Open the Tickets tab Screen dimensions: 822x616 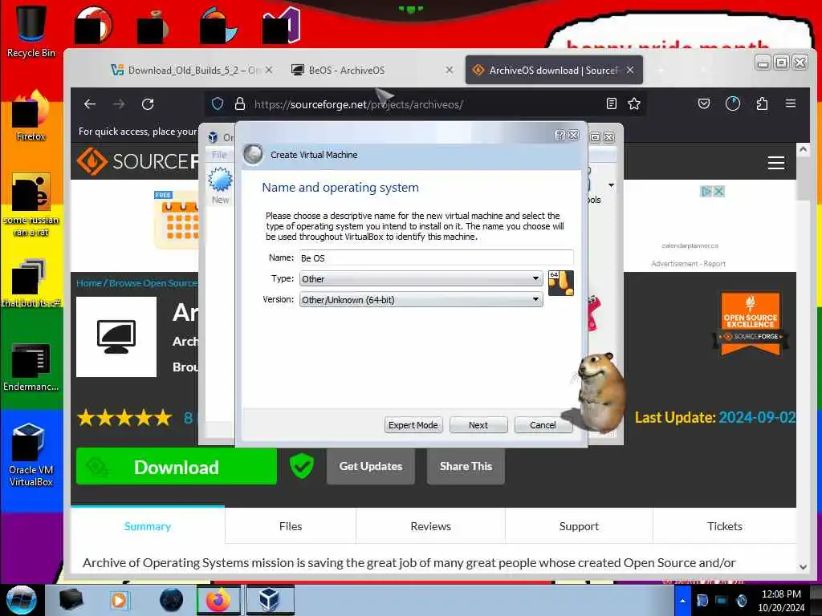click(x=725, y=526)
